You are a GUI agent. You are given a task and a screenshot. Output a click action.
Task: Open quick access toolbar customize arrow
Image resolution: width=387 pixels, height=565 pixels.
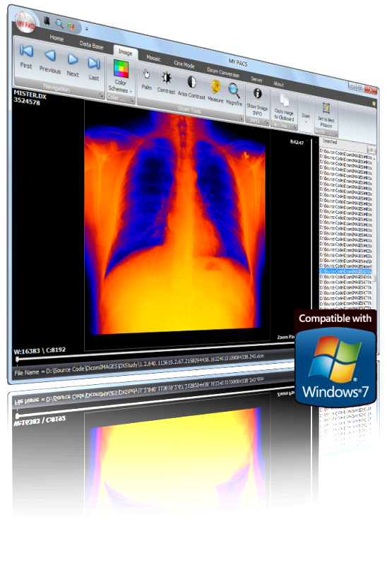87,29
